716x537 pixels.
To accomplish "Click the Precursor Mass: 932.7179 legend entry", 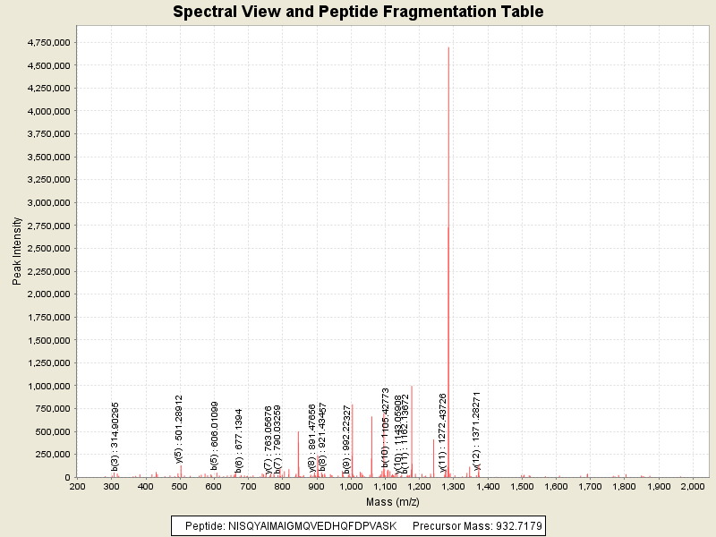I will tap(476, 525).
